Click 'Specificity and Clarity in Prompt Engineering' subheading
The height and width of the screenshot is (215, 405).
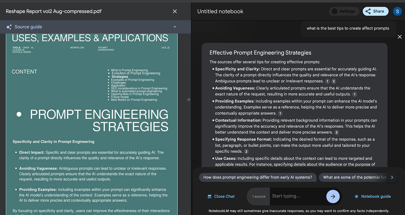coord(53,141)
